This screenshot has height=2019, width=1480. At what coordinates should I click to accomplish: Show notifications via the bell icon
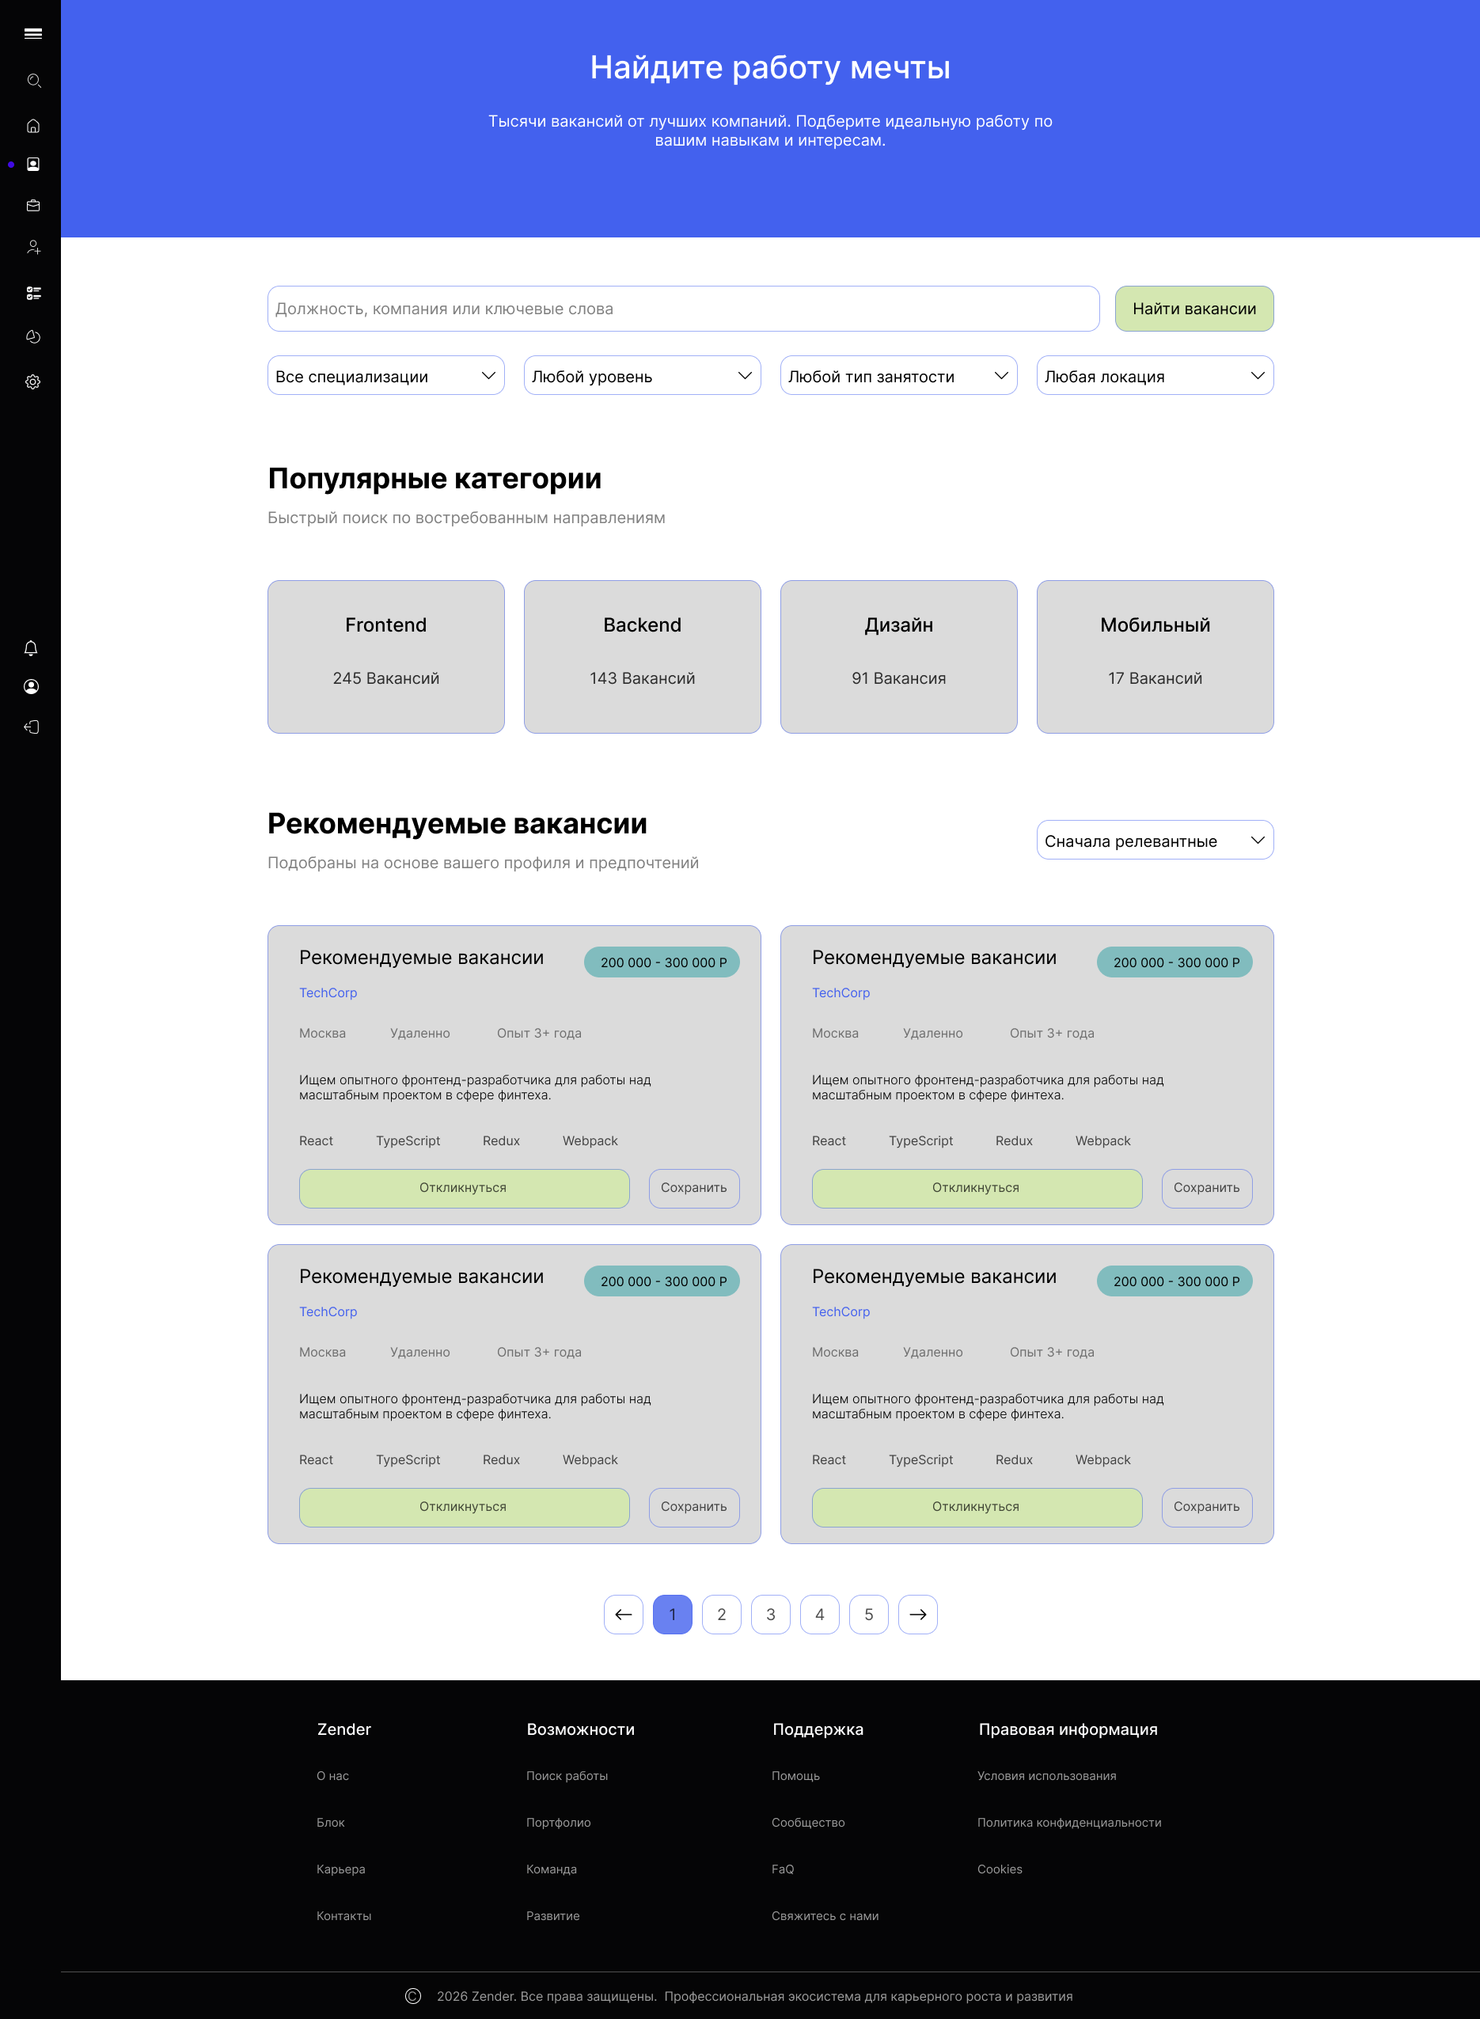tap(30, 647)
